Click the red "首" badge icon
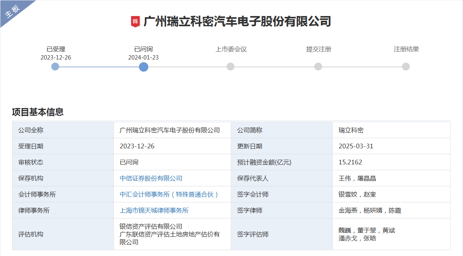The image size is (463, 256). point(135,22)
